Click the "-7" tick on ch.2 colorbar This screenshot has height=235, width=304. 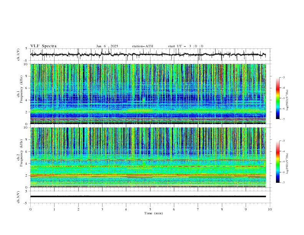click(283, 183)
